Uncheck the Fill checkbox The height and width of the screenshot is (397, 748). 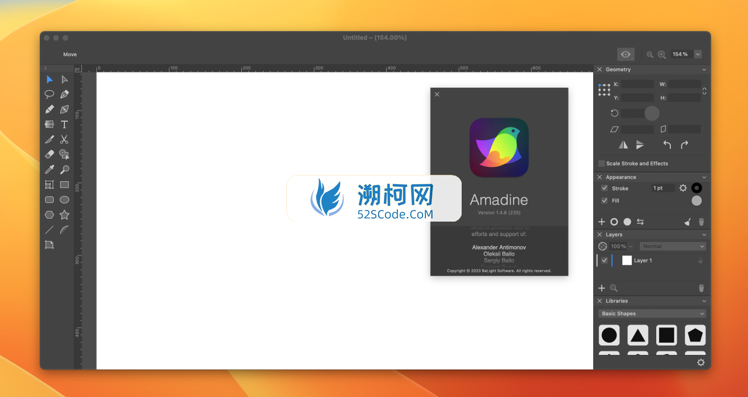pyautogui.click(x=604, y=201)
